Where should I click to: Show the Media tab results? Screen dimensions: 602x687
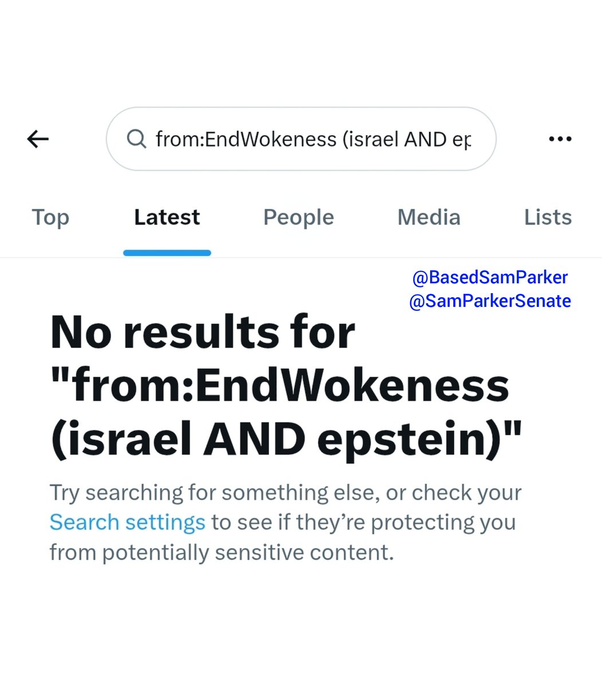(428, 218)
